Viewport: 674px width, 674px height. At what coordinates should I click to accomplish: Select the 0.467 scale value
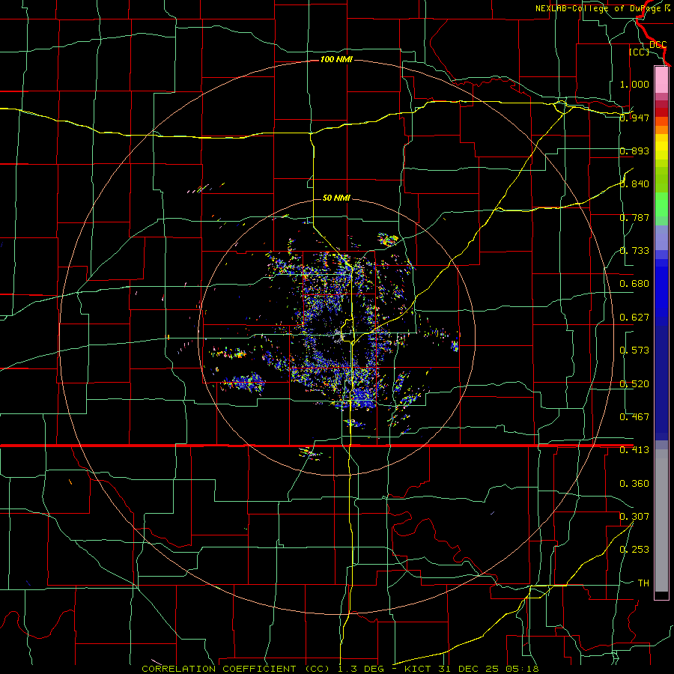[634, 417]
